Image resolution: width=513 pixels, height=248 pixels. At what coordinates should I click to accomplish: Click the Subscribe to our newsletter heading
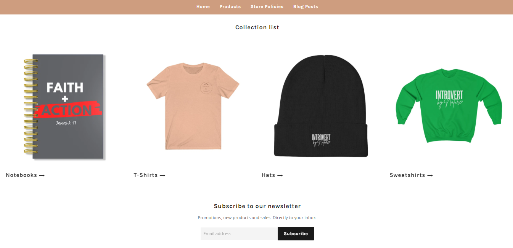coord(257,206)
